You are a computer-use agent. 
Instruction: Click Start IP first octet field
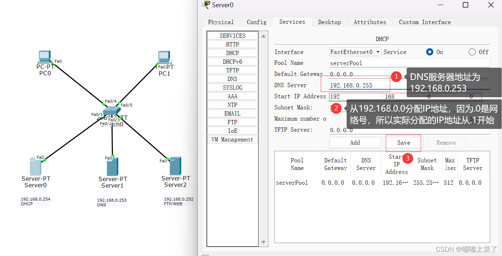coord(355,96)
